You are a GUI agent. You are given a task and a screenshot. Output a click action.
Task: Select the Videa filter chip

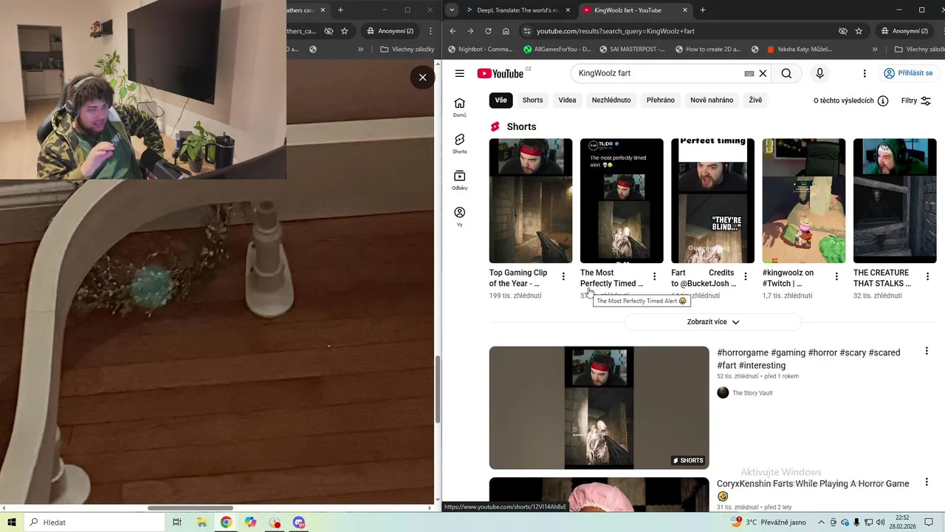[567, 100]
